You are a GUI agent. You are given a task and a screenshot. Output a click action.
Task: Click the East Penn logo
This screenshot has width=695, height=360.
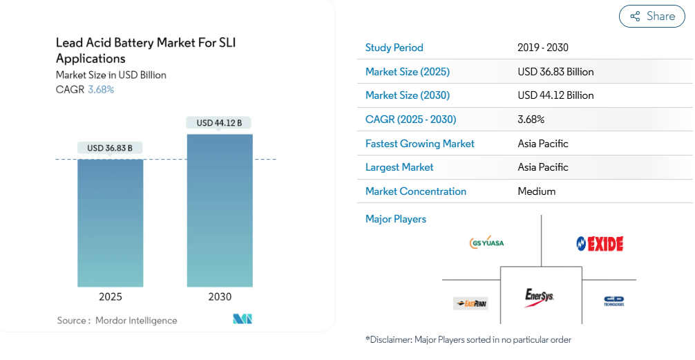point(470,303)
